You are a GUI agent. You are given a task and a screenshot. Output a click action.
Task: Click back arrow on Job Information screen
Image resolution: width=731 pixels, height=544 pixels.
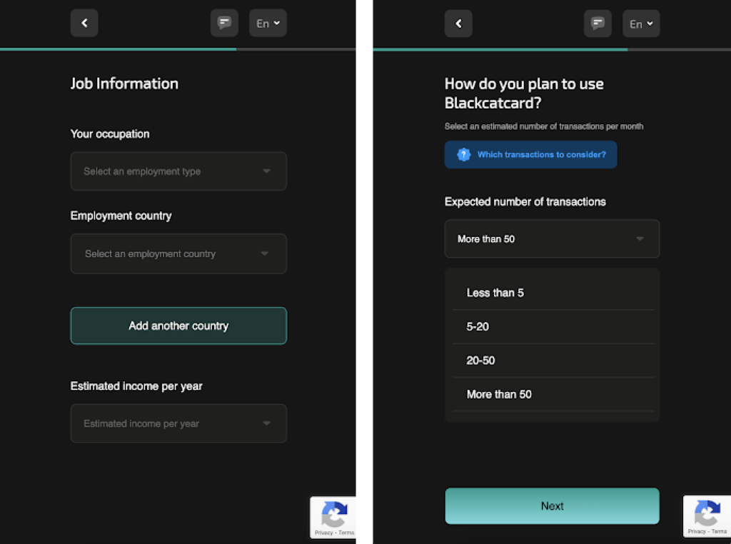click(x=84, y=24)
